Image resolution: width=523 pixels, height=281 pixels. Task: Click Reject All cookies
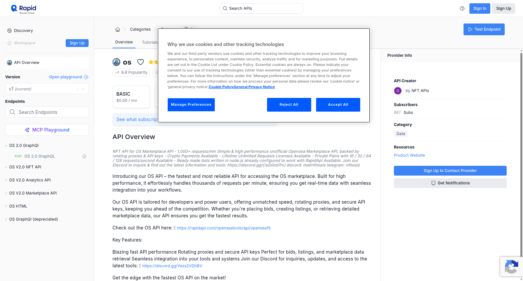[289, 105]
